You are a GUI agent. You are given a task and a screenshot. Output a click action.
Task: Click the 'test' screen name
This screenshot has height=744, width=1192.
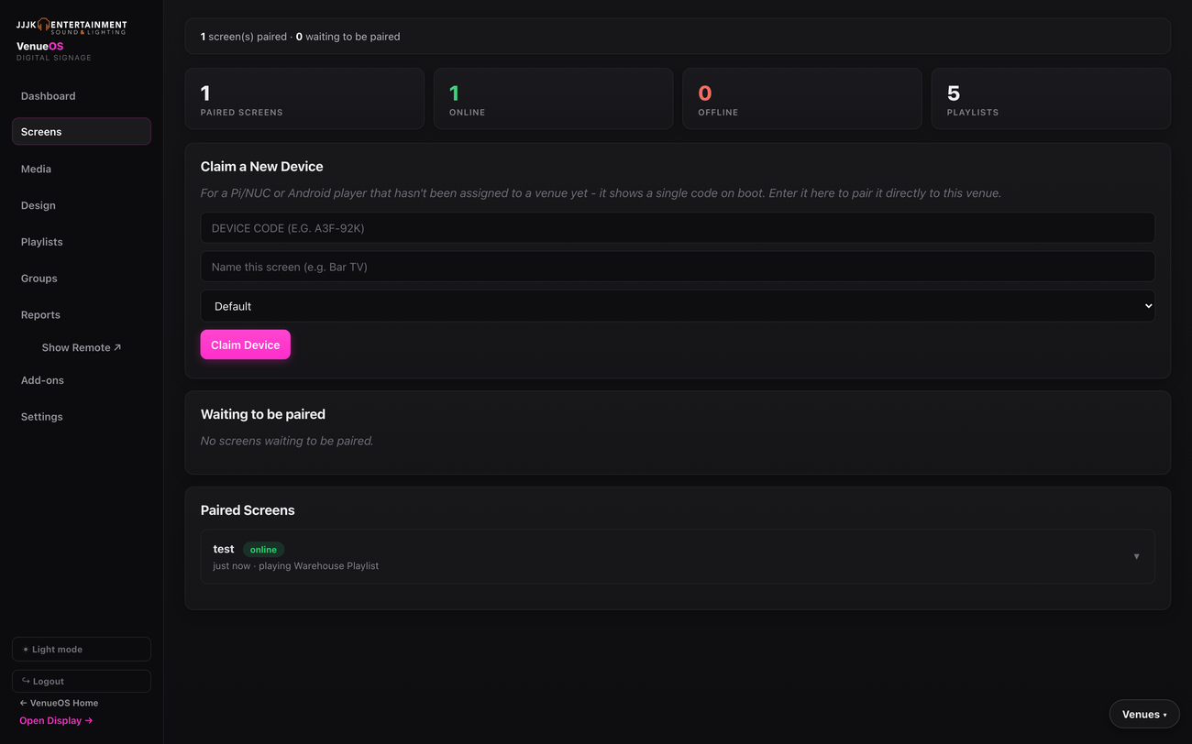pyautogui.click(x=224, y=550)
